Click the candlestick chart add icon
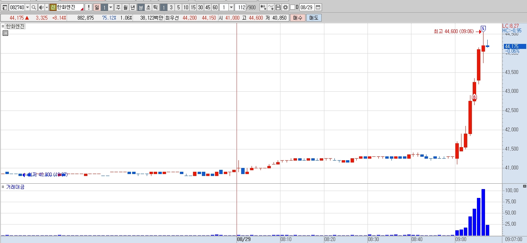This screenshot has height=243, width=527. (263, 7)
